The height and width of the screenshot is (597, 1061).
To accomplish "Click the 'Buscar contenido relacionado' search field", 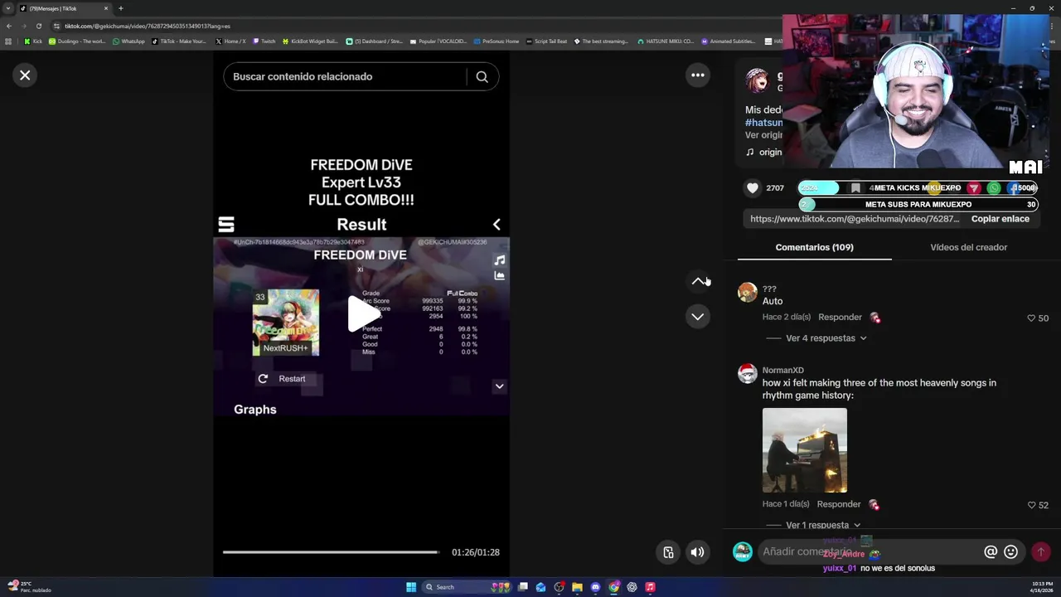I will coord(344,76).
